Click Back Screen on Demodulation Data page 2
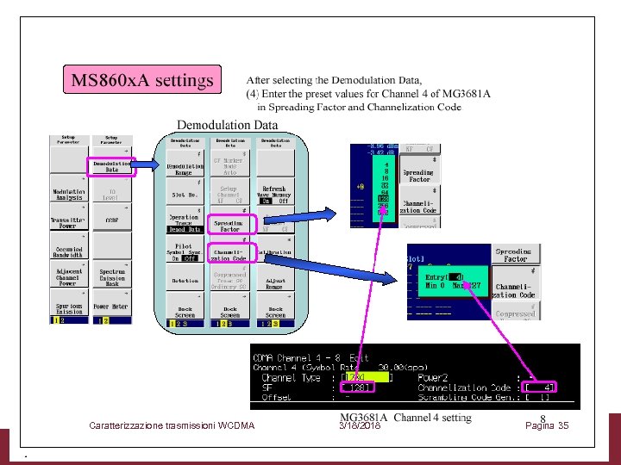The image size is (621, 465). point(230,306)
